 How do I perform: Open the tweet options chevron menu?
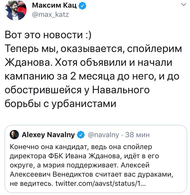pyautogui.click(x=183, y=5)
